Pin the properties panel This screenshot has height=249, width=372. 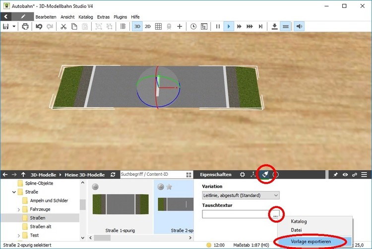point(335,175)
